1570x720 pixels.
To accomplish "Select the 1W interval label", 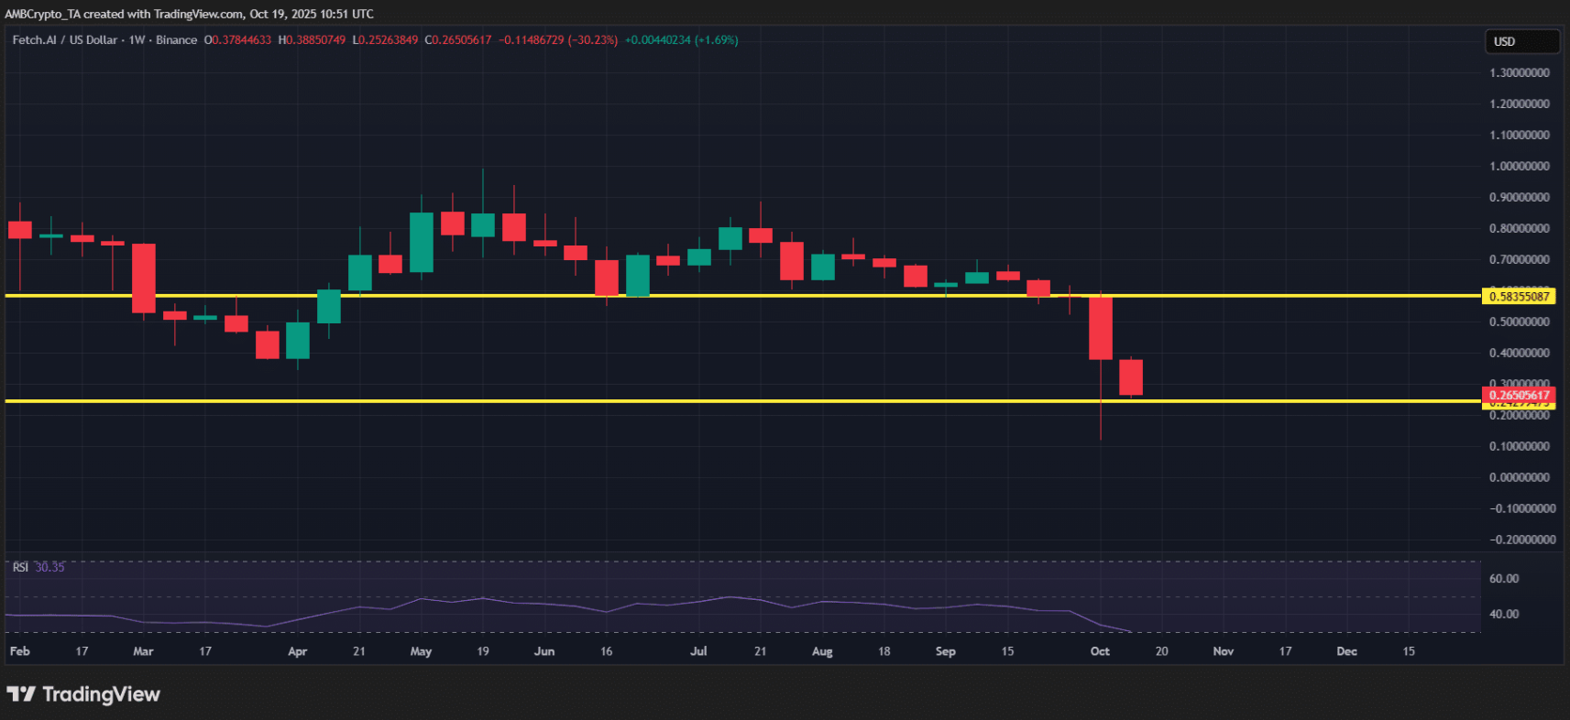I will click(x=137, y=40).
